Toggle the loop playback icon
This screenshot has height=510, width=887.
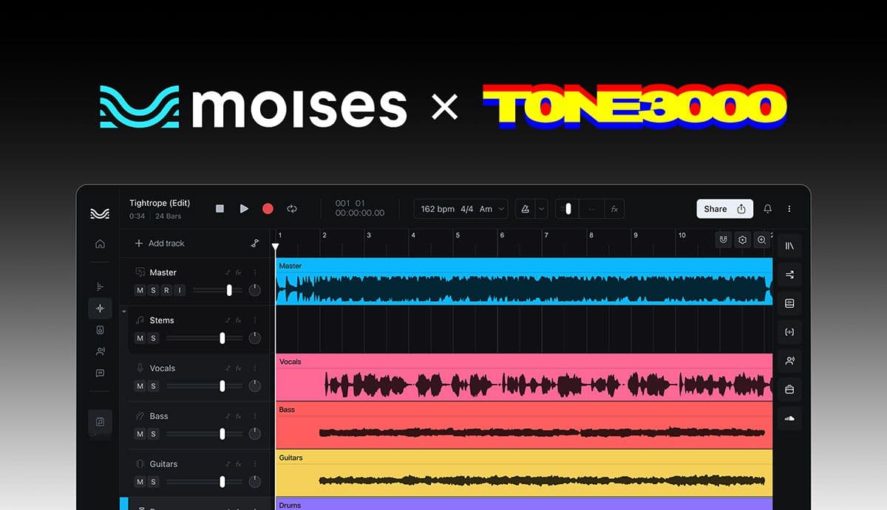pos(292,209)
